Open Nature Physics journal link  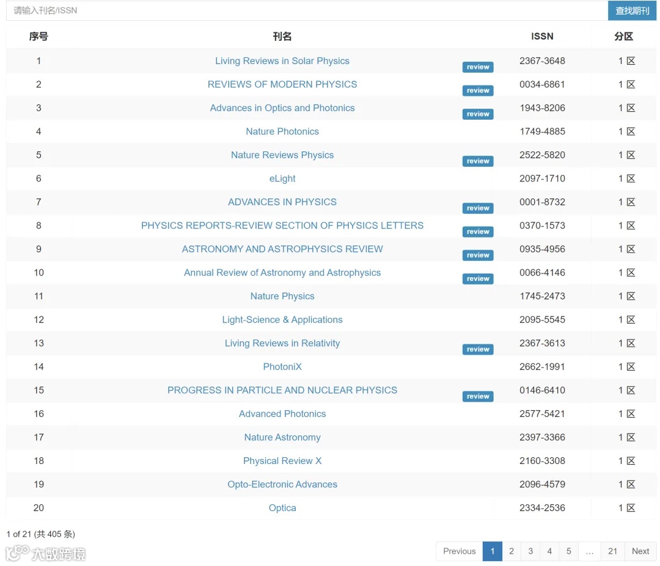pos(282,297)
